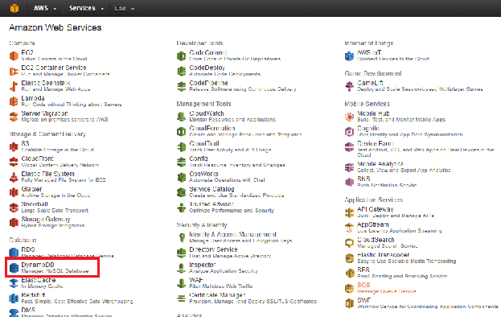The height and width of the screenshot is (317, 501).
Task: Click the CloudWatch icon
Action: (182, 117)
